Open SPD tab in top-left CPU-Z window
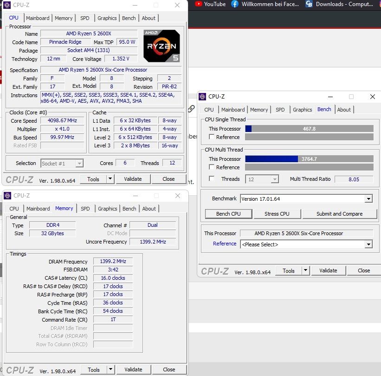381x376 pixels. [85, 18]
